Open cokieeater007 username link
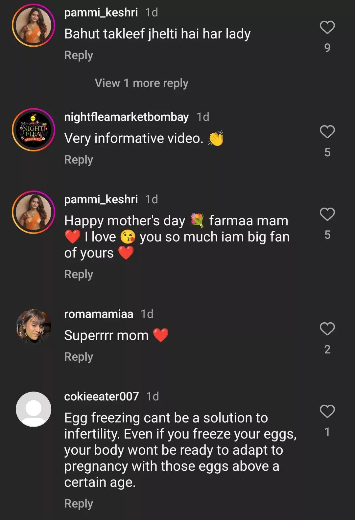The image size is (355, 520). coord(101,396)
